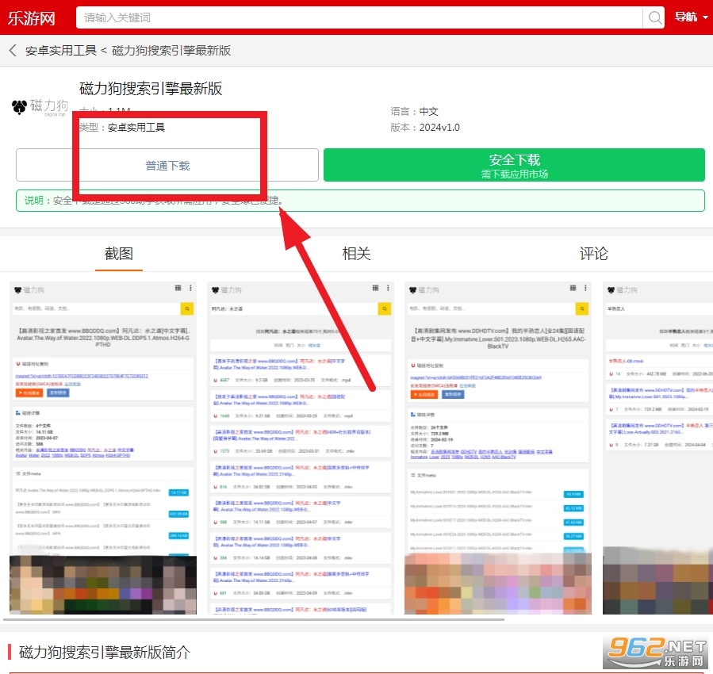Click the green 安全下载 button
The image size is (713, 674).
[513, 164]
